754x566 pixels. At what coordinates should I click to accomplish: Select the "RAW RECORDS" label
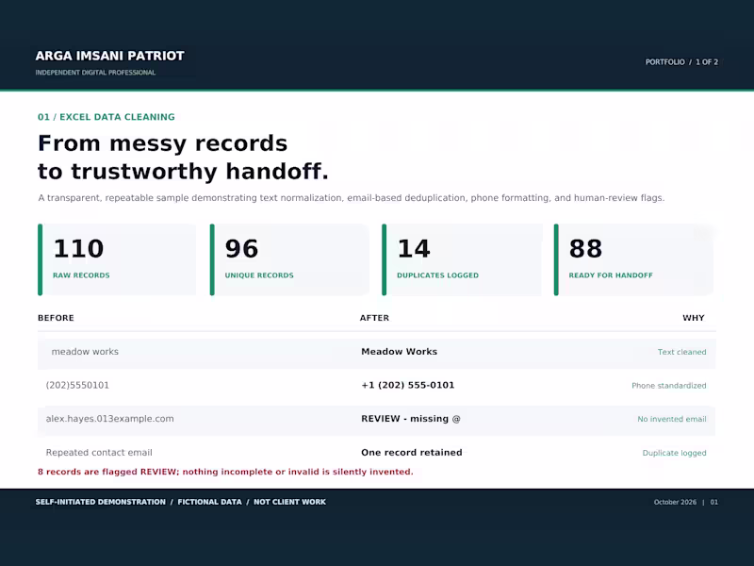[x=81, y=275]
